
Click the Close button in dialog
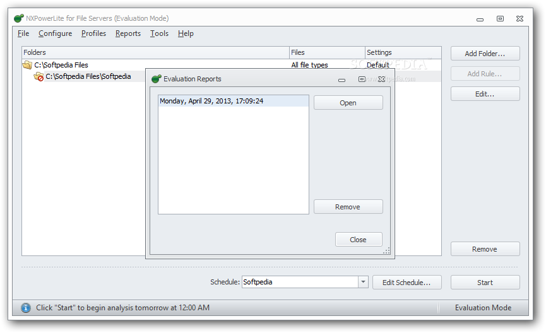[359, 240]
